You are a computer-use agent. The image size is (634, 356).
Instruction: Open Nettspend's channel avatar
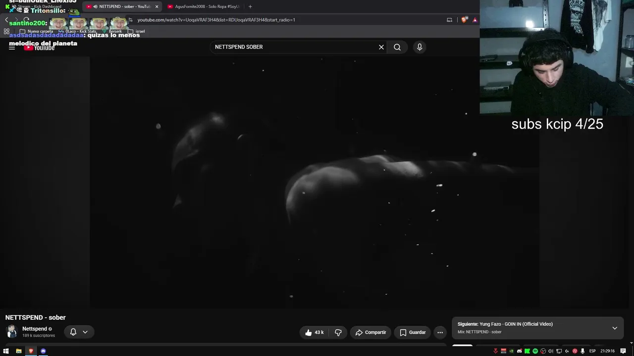12,332
